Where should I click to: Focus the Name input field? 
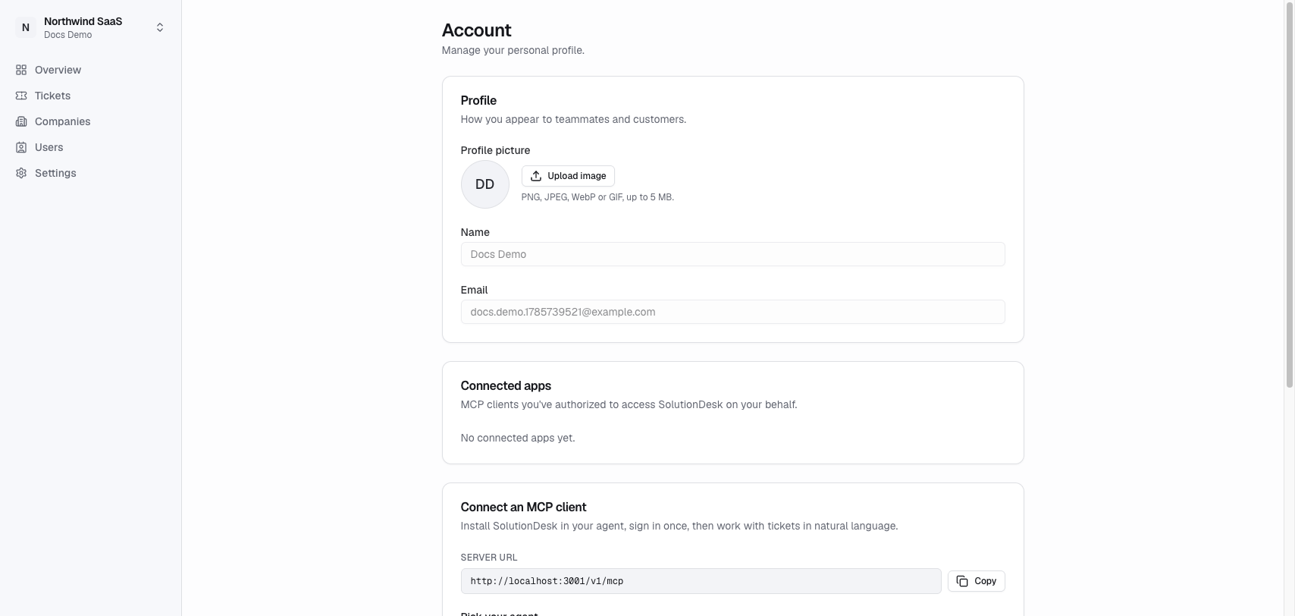point(733,254)
